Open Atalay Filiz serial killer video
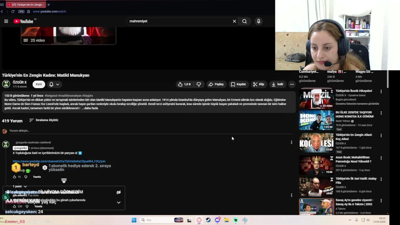400x225 pixels. tap(316, 187)
